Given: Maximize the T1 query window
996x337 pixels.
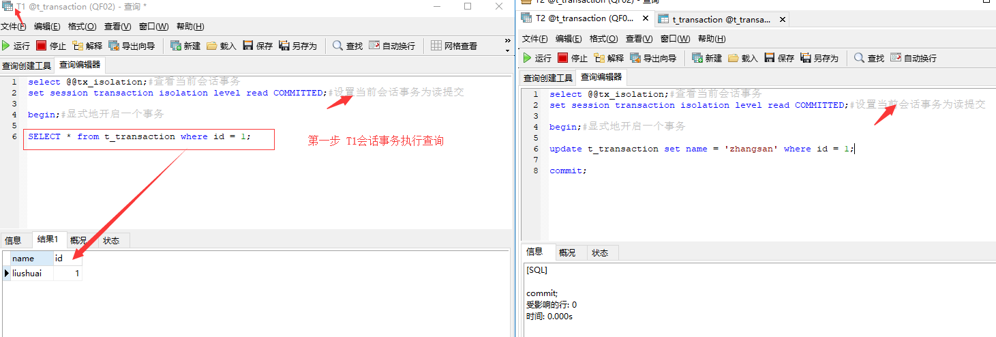Looking at the screenshot, I should coord(468,6).
